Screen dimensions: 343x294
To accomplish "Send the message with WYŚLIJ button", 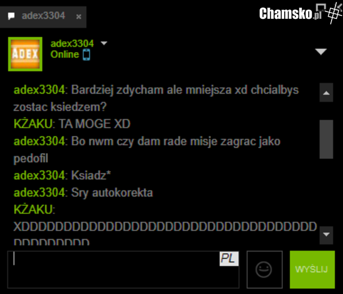I will pyautogui.click(x=312, y=269).
